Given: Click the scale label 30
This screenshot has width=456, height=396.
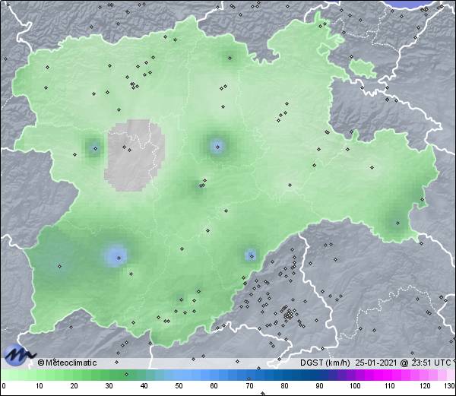Looking at the screenshot, I should coord(109,386).
